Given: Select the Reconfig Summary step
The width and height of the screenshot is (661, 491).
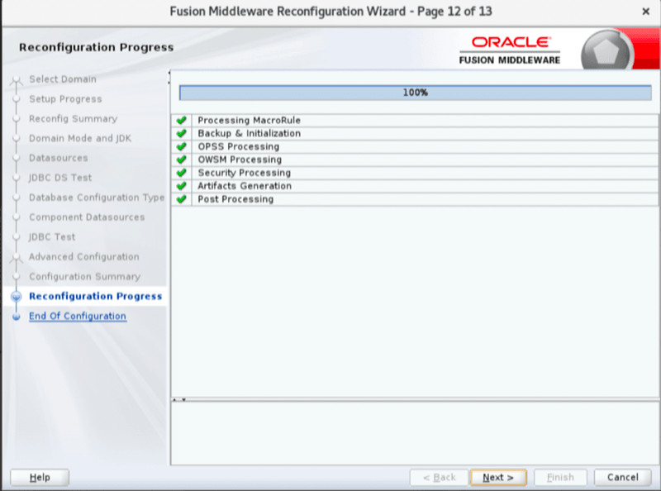Looking at the screenshot, I should [x=73, y=119].
